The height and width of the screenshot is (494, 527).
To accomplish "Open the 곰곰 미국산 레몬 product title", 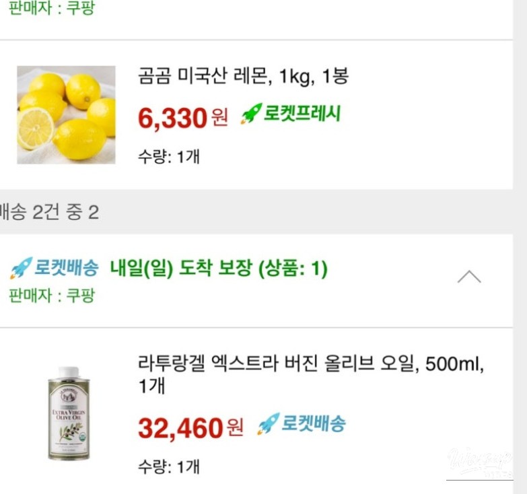I will [243, 75].
